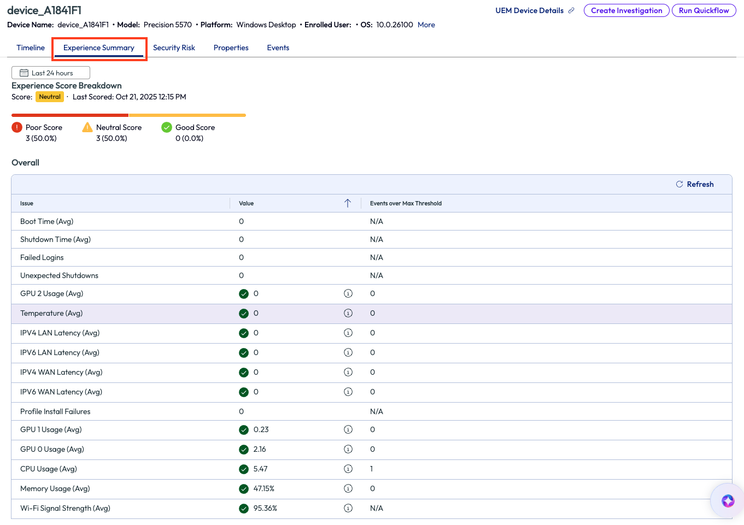Click info icon for IPV4 LAN Latency
Screen dimensions: 744x525
click(348, 333)
